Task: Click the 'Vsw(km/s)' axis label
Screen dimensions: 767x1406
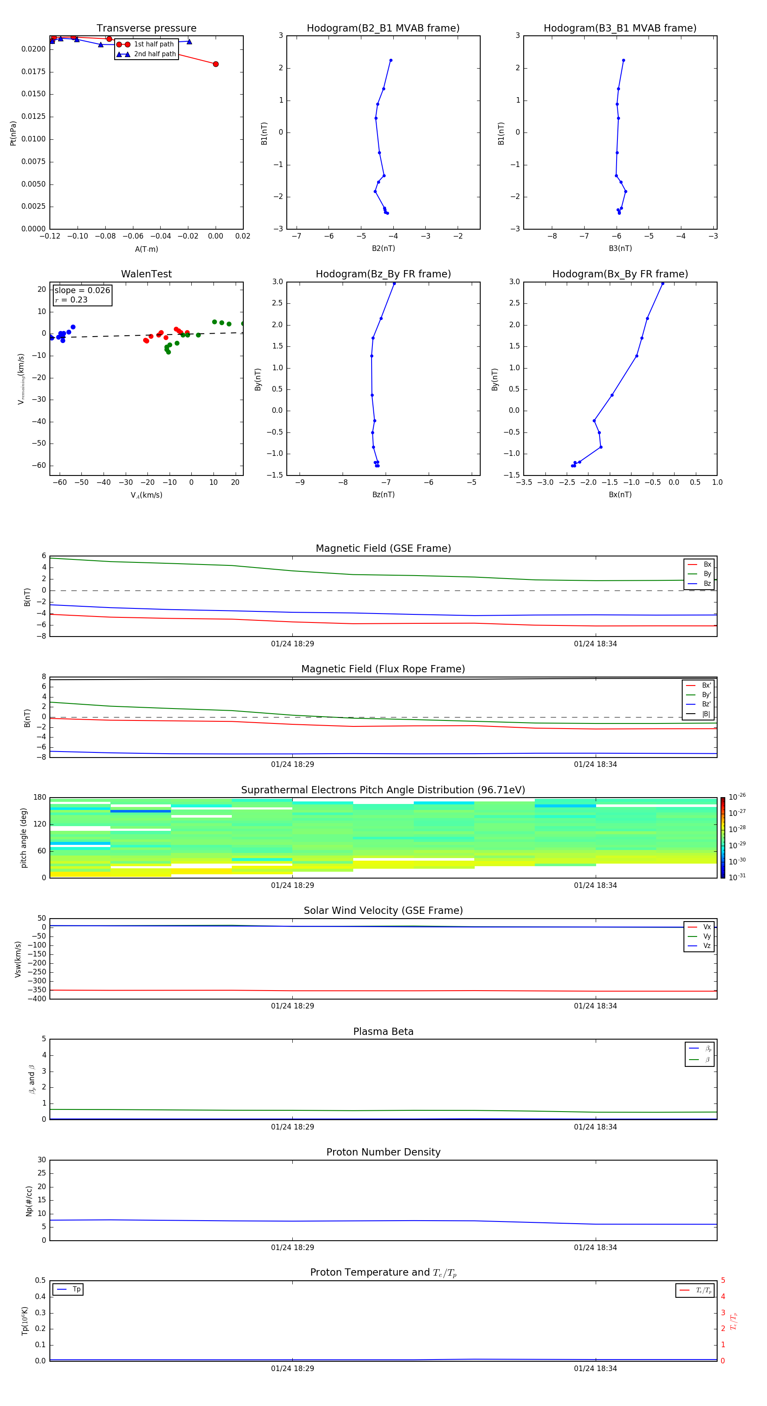Action: pos(18,959)
